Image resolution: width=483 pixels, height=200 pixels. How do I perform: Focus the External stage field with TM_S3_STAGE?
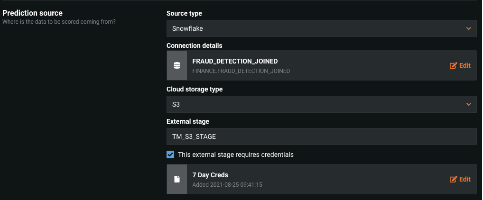(x=321, y=136)
